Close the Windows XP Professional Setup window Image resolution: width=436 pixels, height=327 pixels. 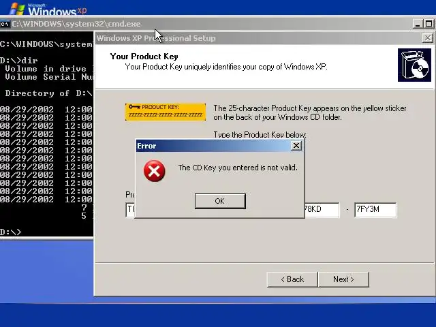[x=428, y=38]
